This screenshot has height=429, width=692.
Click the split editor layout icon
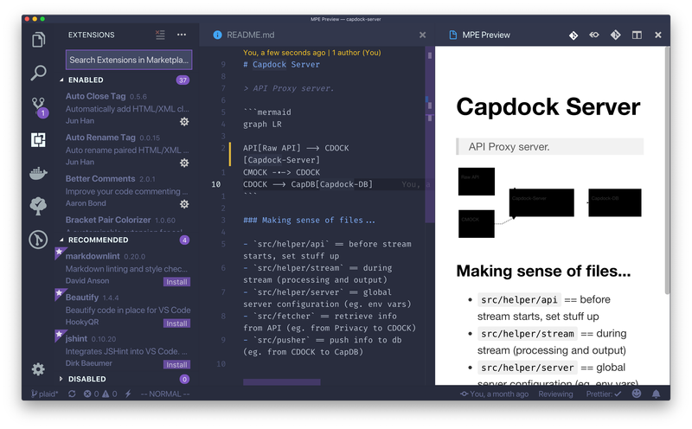(637, 35)
